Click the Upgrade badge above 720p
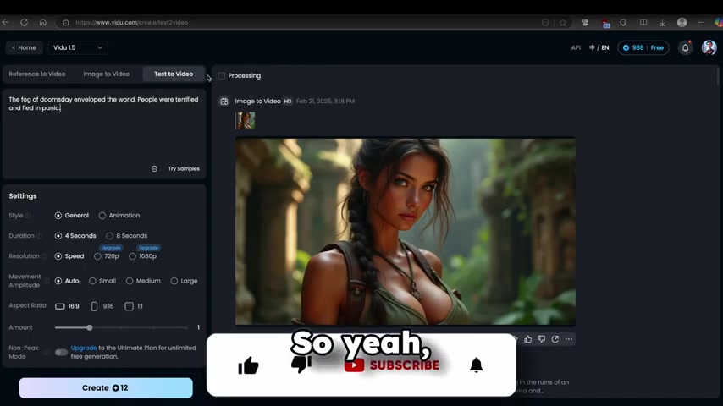The width and height of the screenshot is (723, 406). (111, 248)
